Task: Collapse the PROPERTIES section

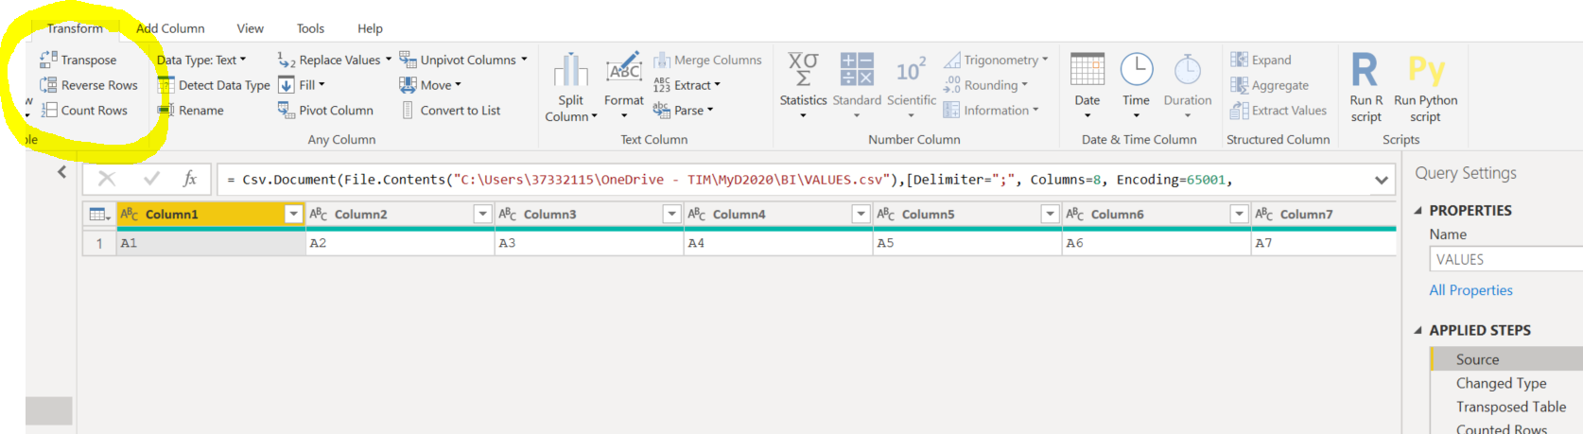Action: (1418, 211)
